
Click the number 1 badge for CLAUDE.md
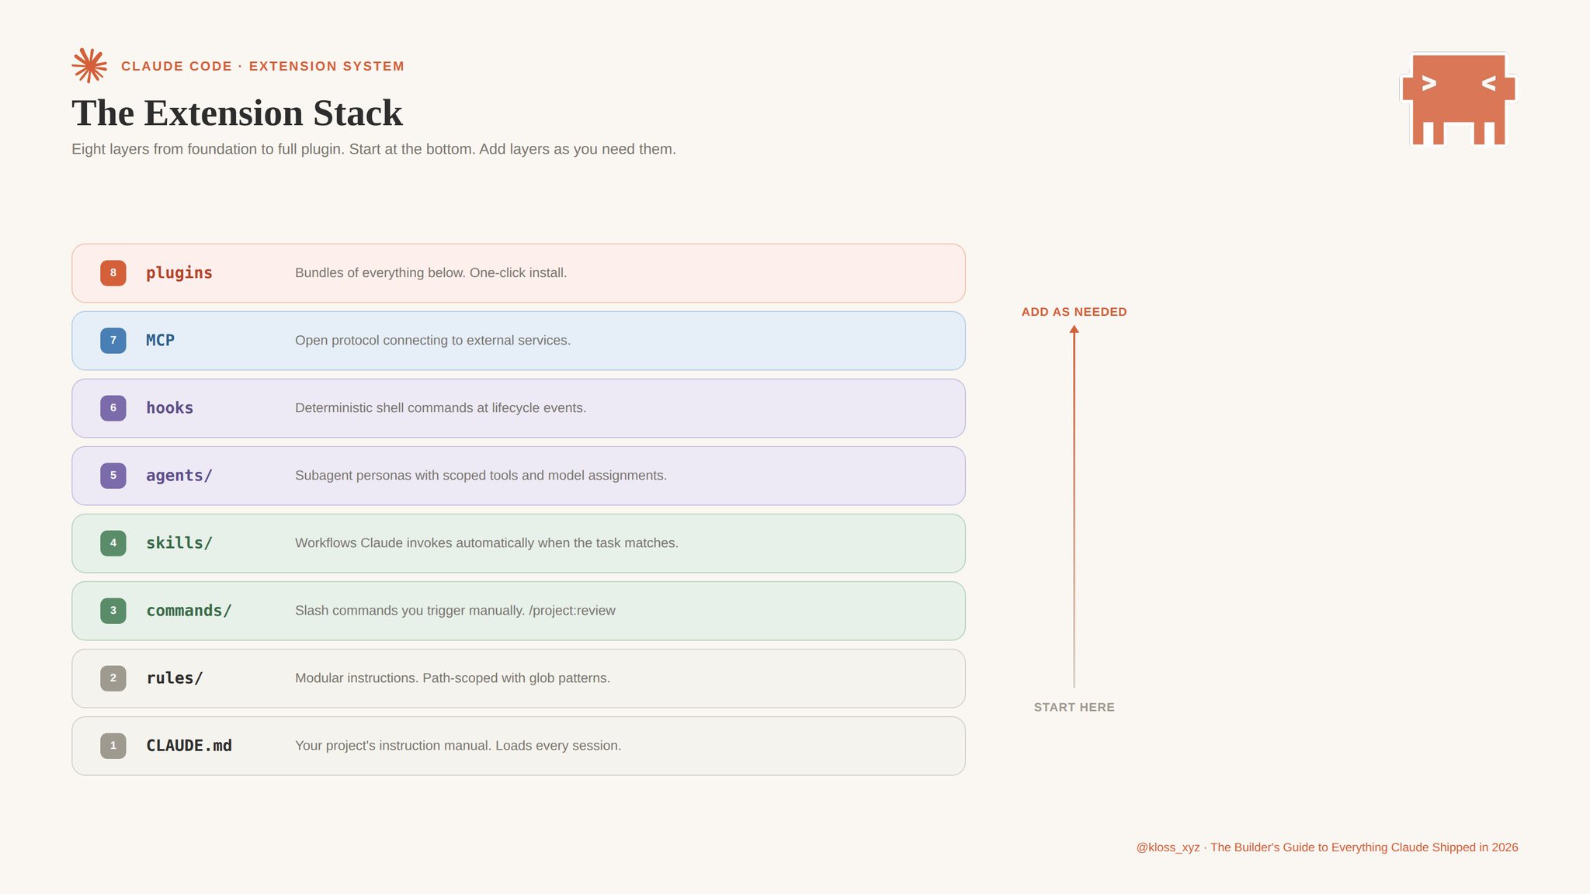(113, 746)
